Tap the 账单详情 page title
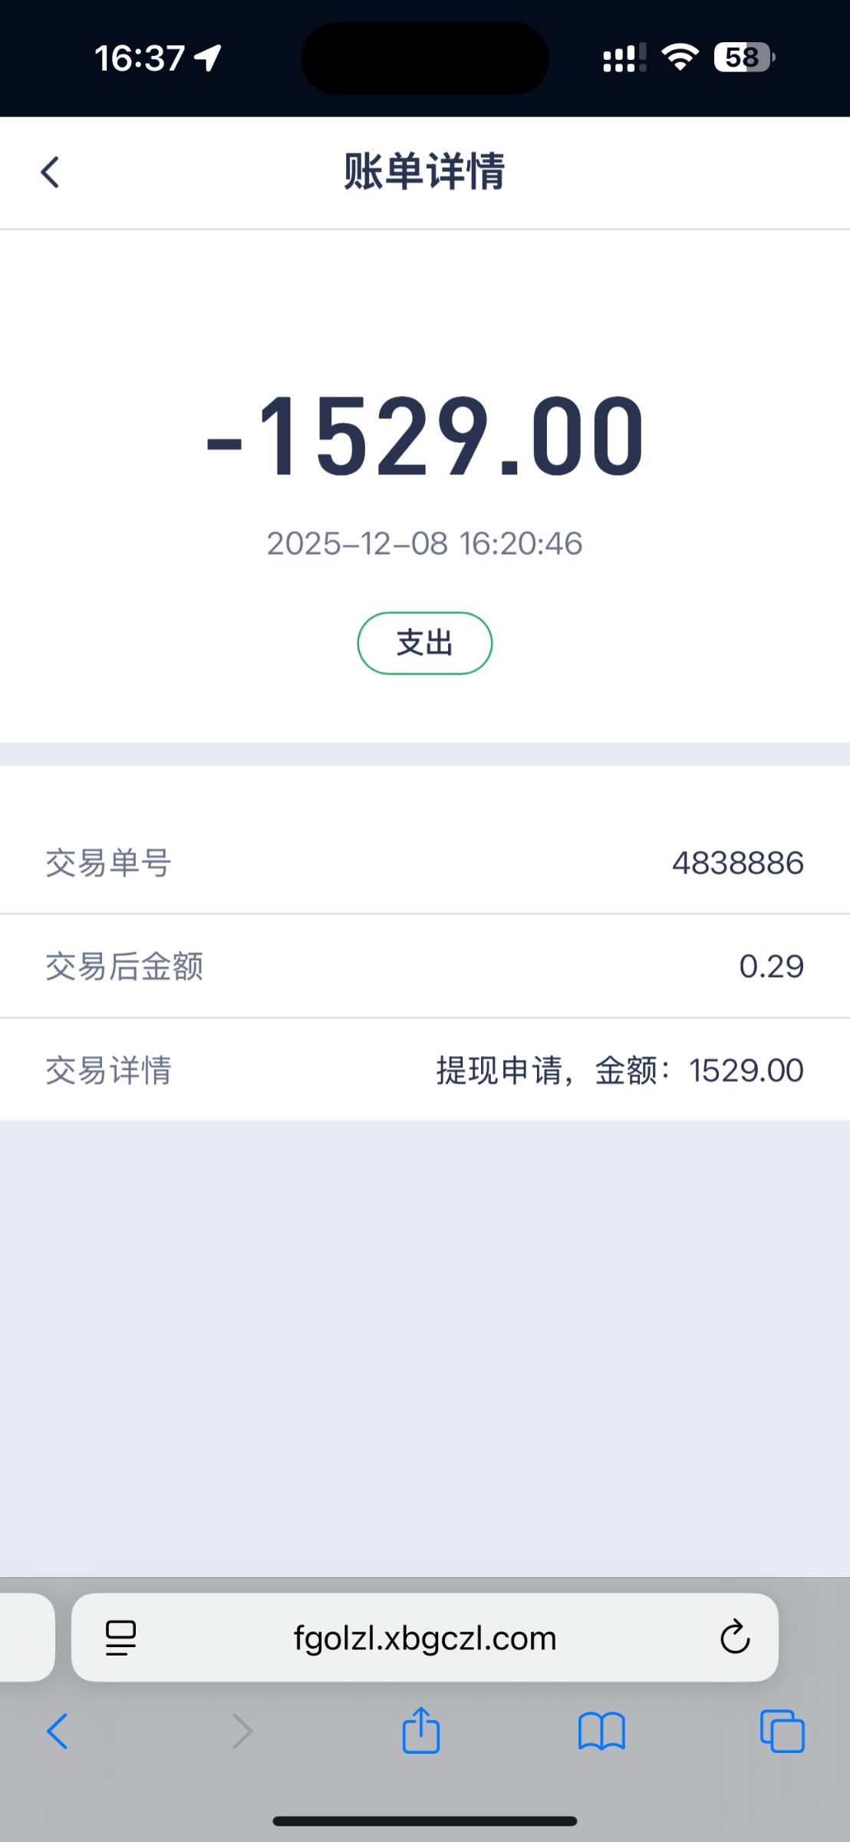The width and height of the screenshot is (850, 1842). pos(424,171)
